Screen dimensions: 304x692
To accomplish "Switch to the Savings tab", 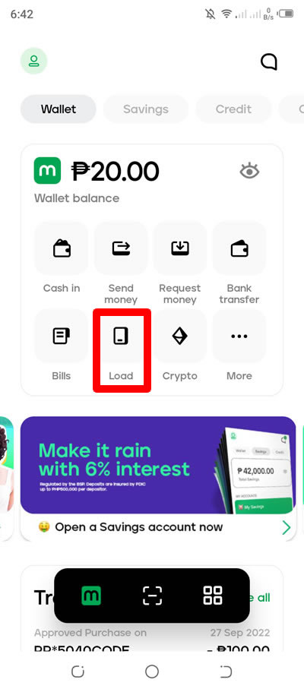I will 146,109.
